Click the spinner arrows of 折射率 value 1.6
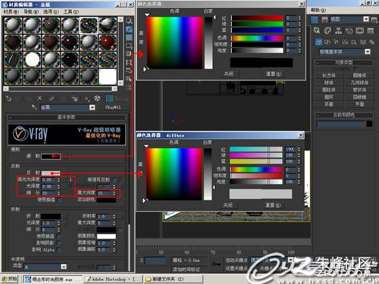 114,217
